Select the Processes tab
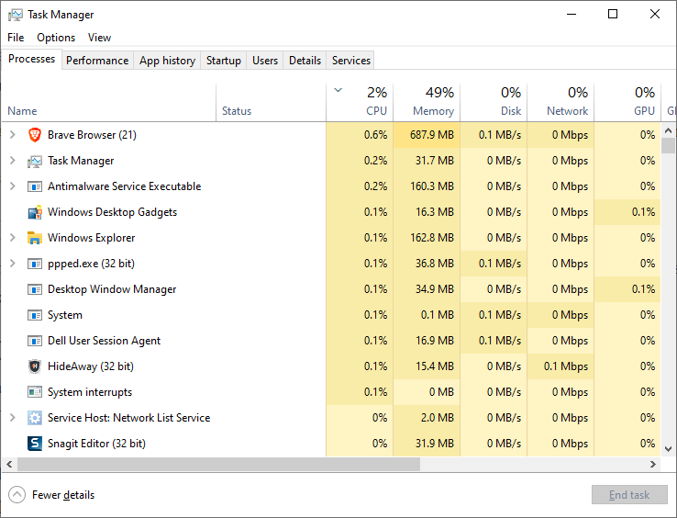677x518 pixels. pos(31,59)
